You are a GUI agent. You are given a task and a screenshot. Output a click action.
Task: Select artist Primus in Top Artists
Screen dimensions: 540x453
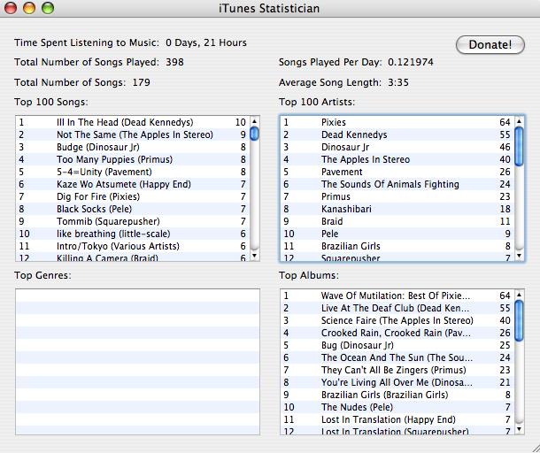[x=397, y=196]
